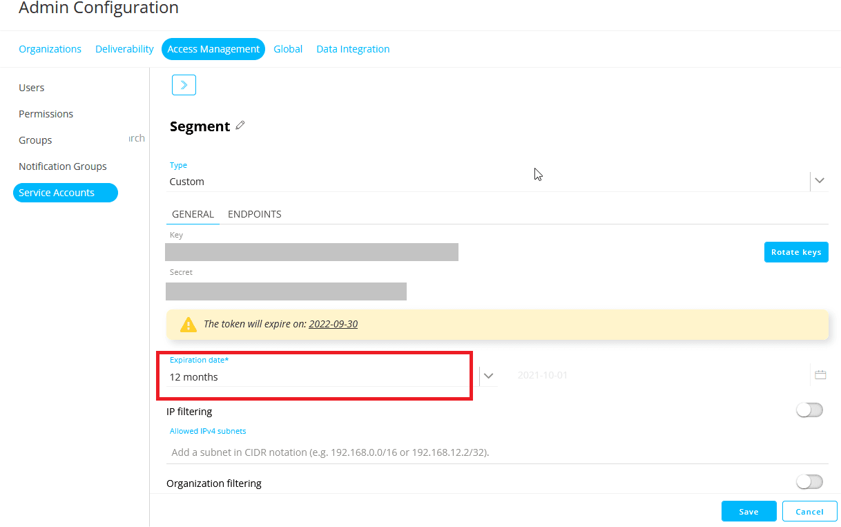Open the 2022-09-30 expiry date link
The image size is (841, 527).
click(x=333, y=323)
